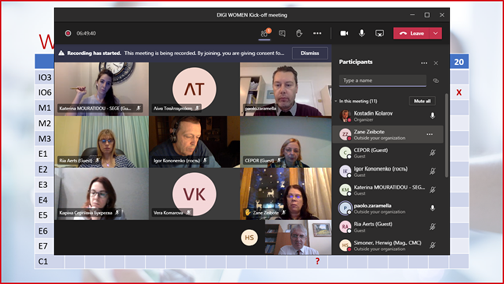
Task: Click paolo.zaramella's microphone icon in list
Action: point(432,208)
